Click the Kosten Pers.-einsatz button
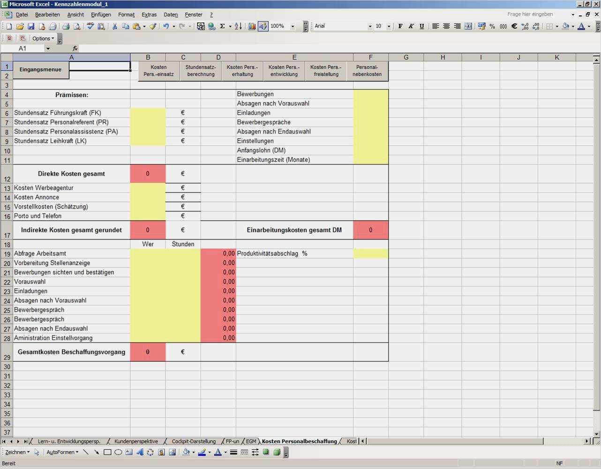Viewport: 601px width, 469px height. [x=158, y=71]
